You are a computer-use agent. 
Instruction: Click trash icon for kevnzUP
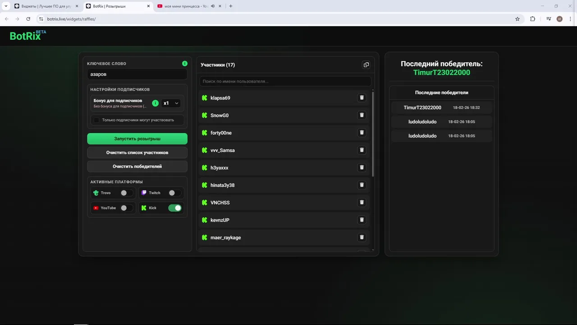click(x=362, y=220)
